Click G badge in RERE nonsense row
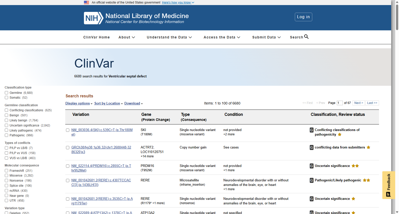399x214 pixels. (312, 199)
